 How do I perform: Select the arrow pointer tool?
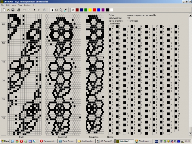tap(52, 10)
